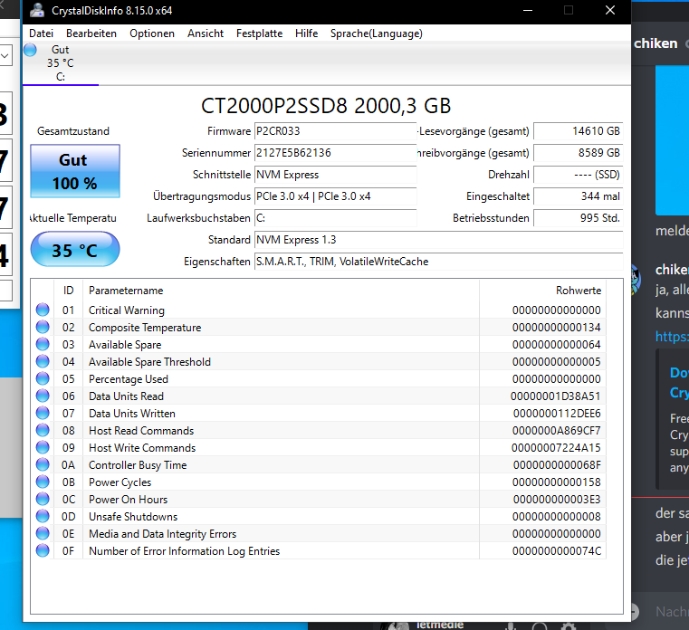The width and height of the screenshot is (689, 630).
Task: Click the drive title CT2000P2SSD8 2000,3 GB
Action: (x=326, y=106)
